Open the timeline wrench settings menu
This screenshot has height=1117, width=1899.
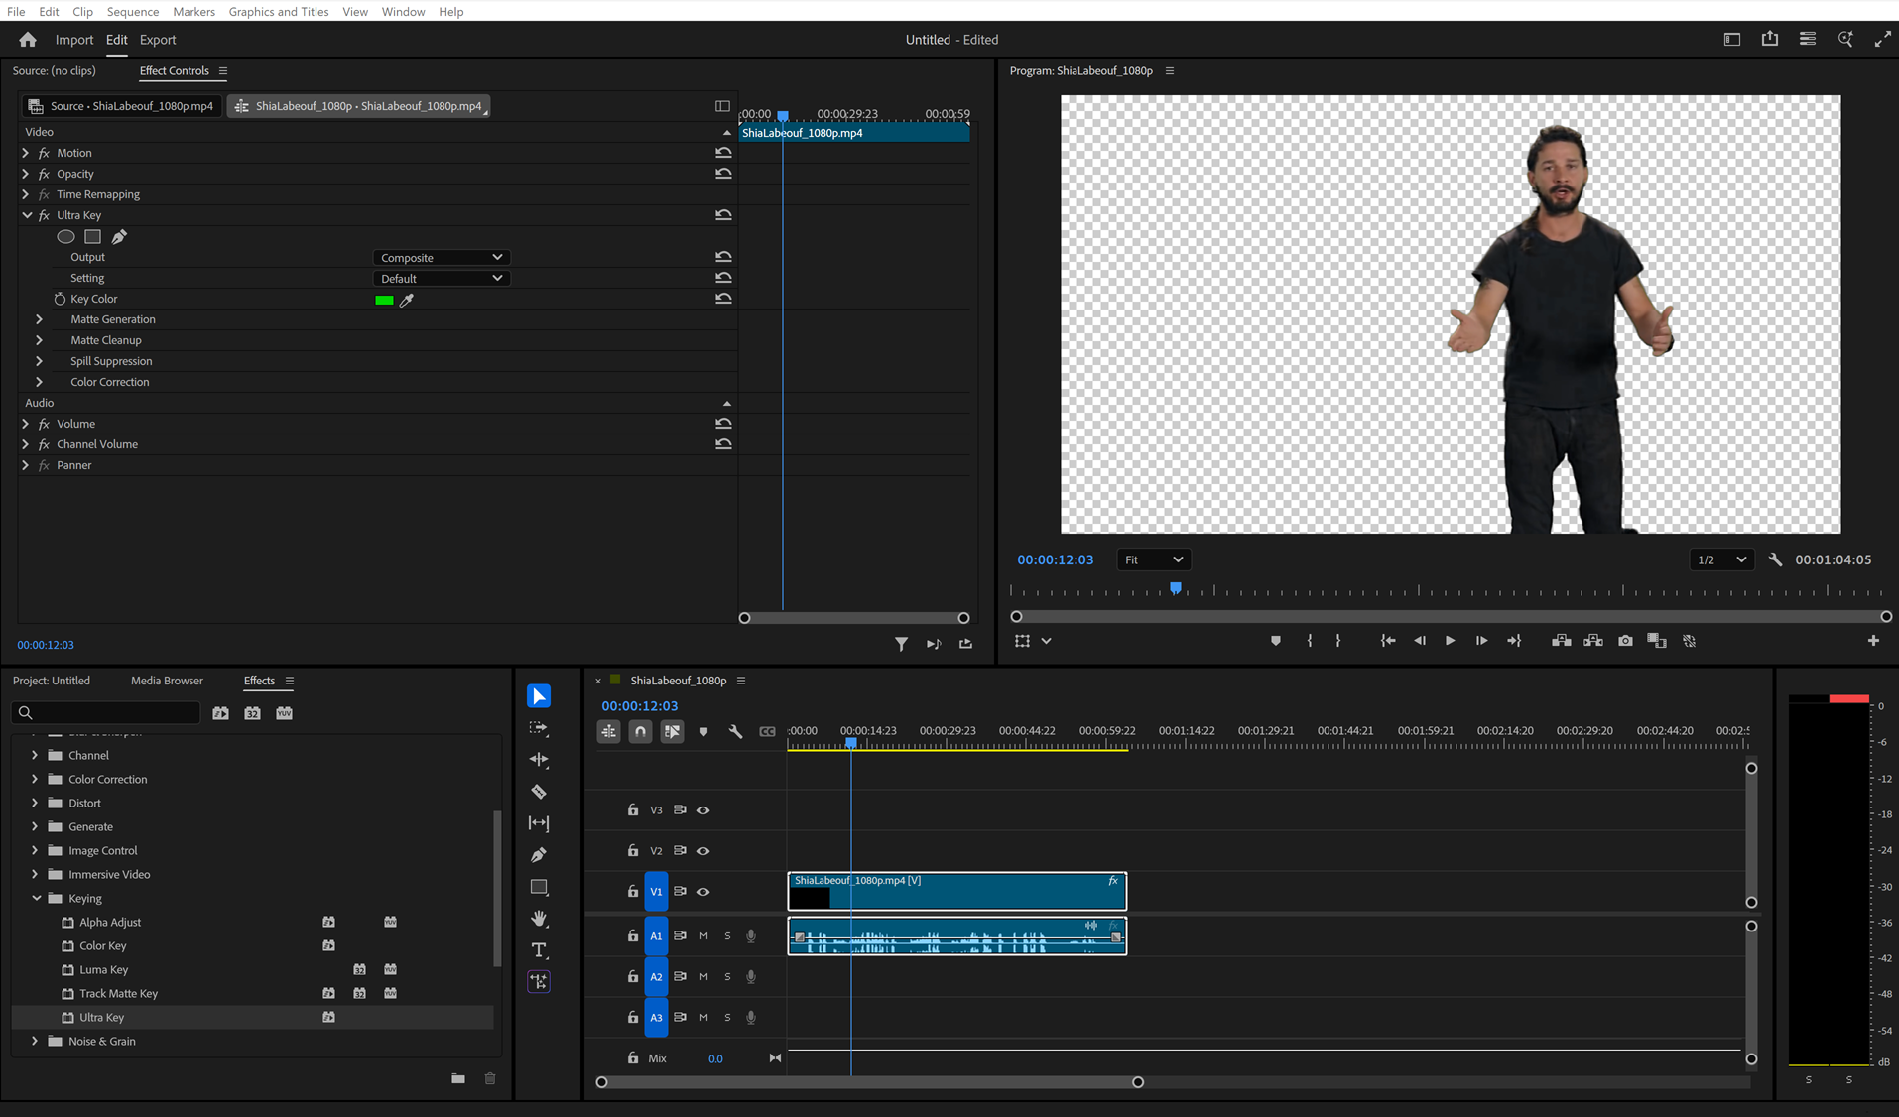point(735,731)
